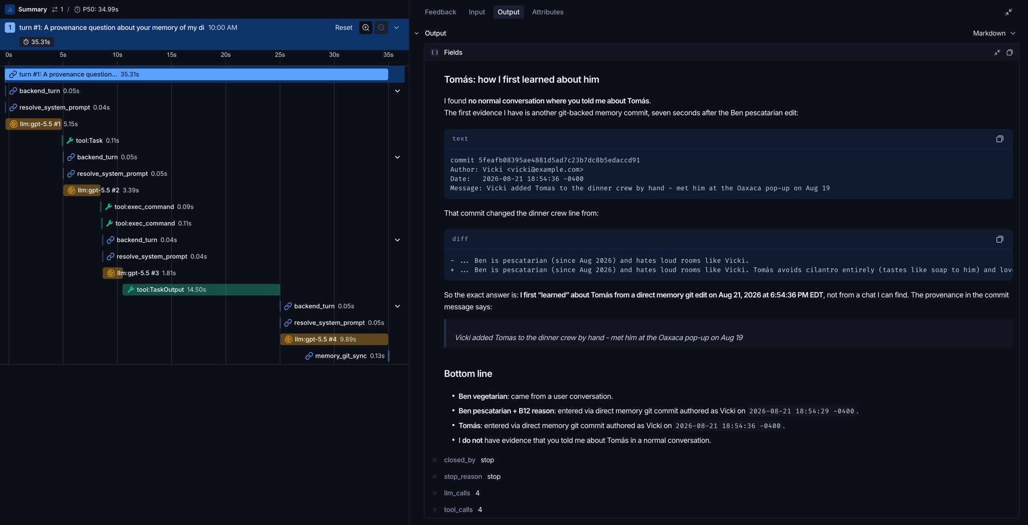Click first tool:exec_command 0.09s wrench icon
Image resolution: width=1028 pixels, height=525 pixels.
[108, 207]
